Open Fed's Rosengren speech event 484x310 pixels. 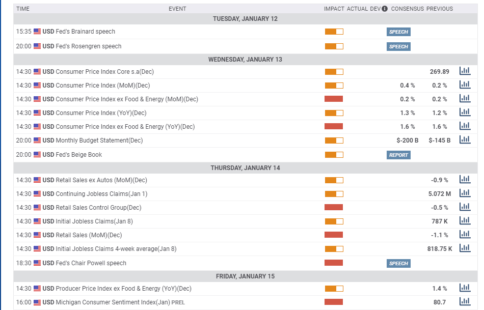[x=88, y=46]
